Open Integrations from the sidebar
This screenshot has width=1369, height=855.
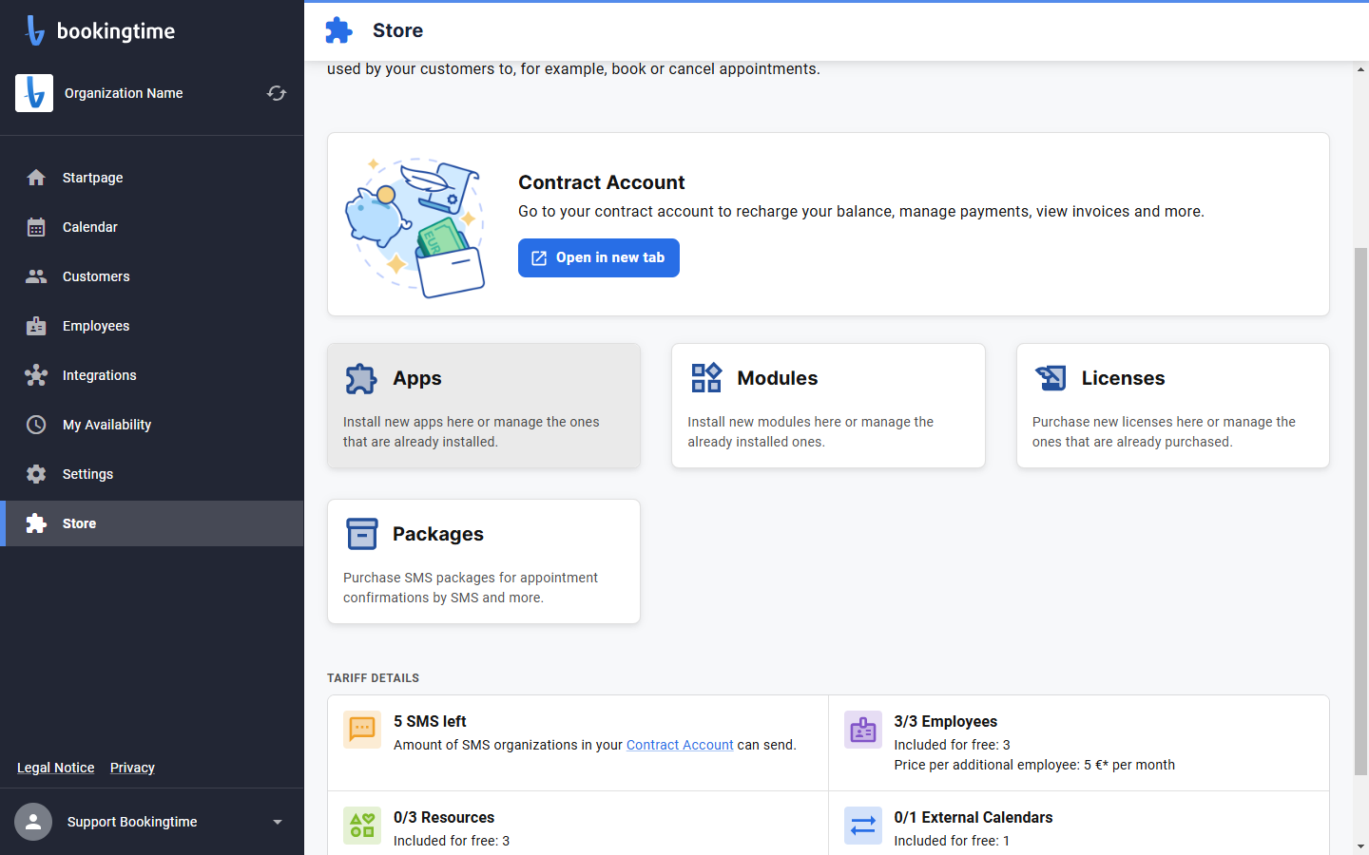click(x=152, y=375)
